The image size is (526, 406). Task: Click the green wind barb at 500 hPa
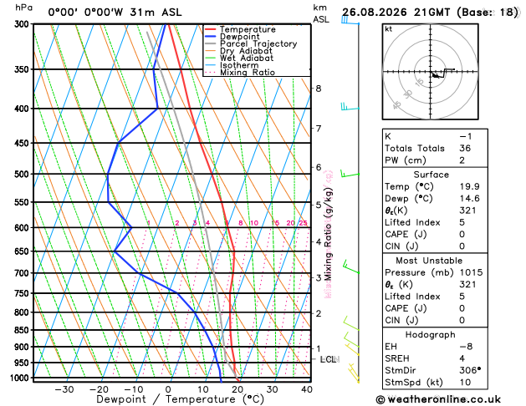[350, 173]
